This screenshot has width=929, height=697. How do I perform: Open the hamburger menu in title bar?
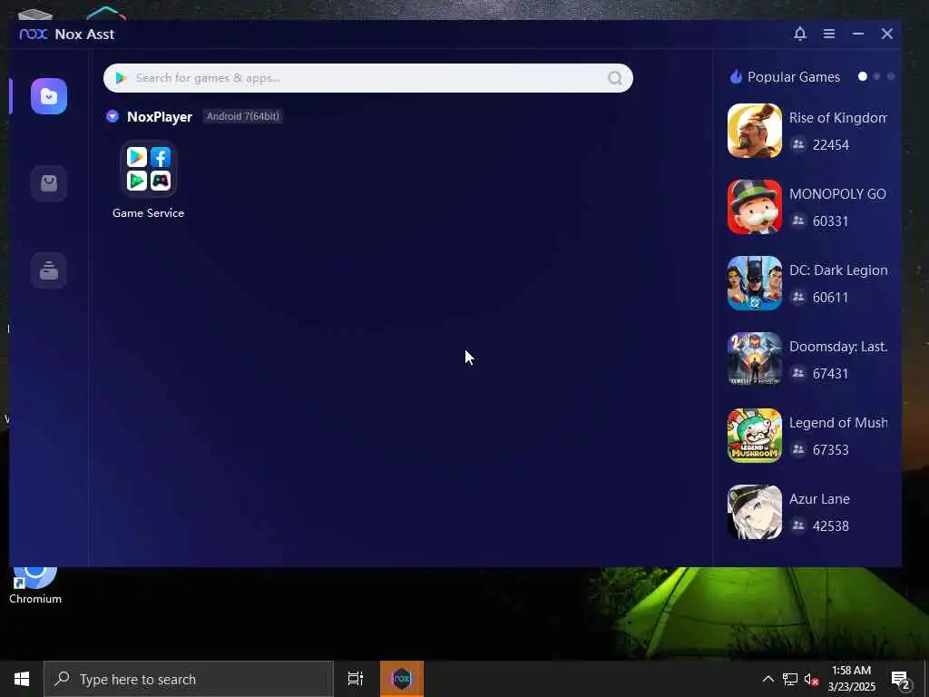[x=829, y=34]
